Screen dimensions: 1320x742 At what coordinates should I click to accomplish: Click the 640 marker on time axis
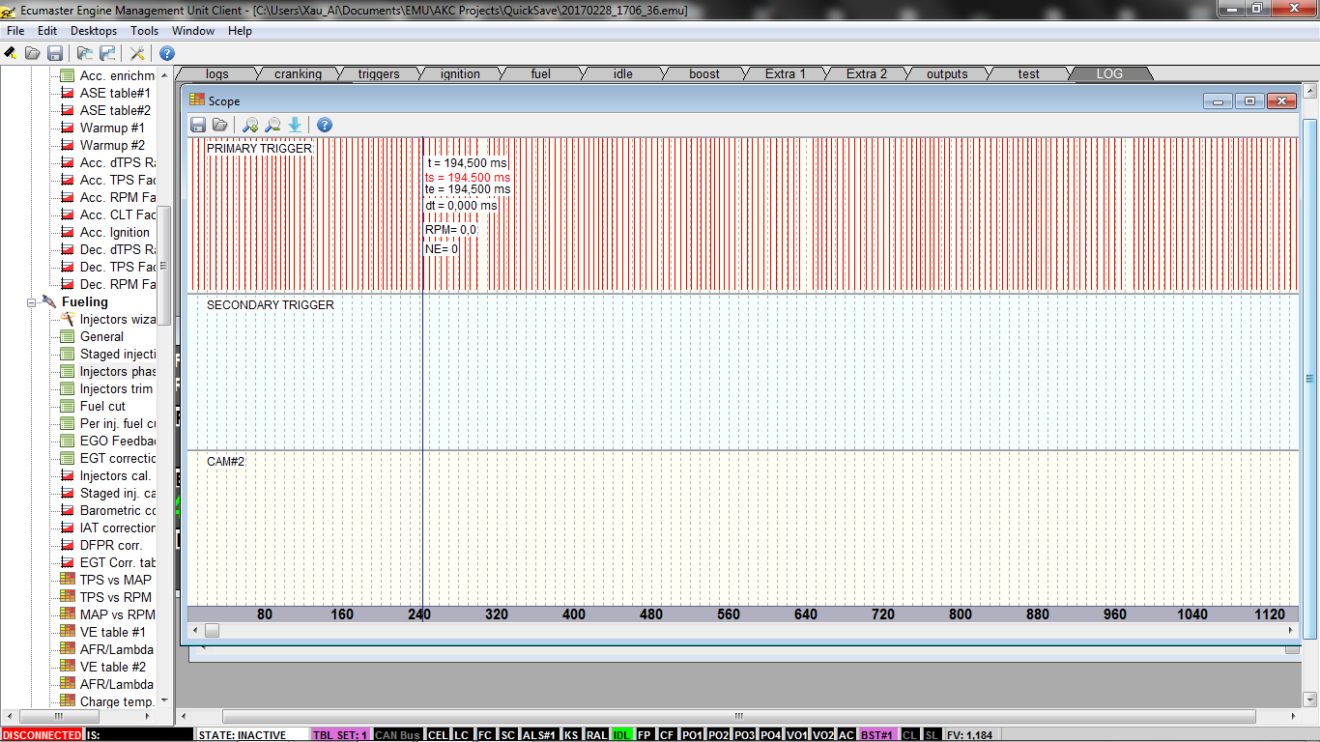(805, 614)
